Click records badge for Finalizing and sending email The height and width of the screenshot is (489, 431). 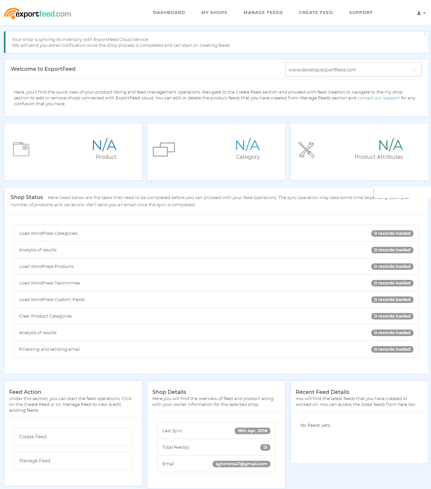(x=392, y=349)
